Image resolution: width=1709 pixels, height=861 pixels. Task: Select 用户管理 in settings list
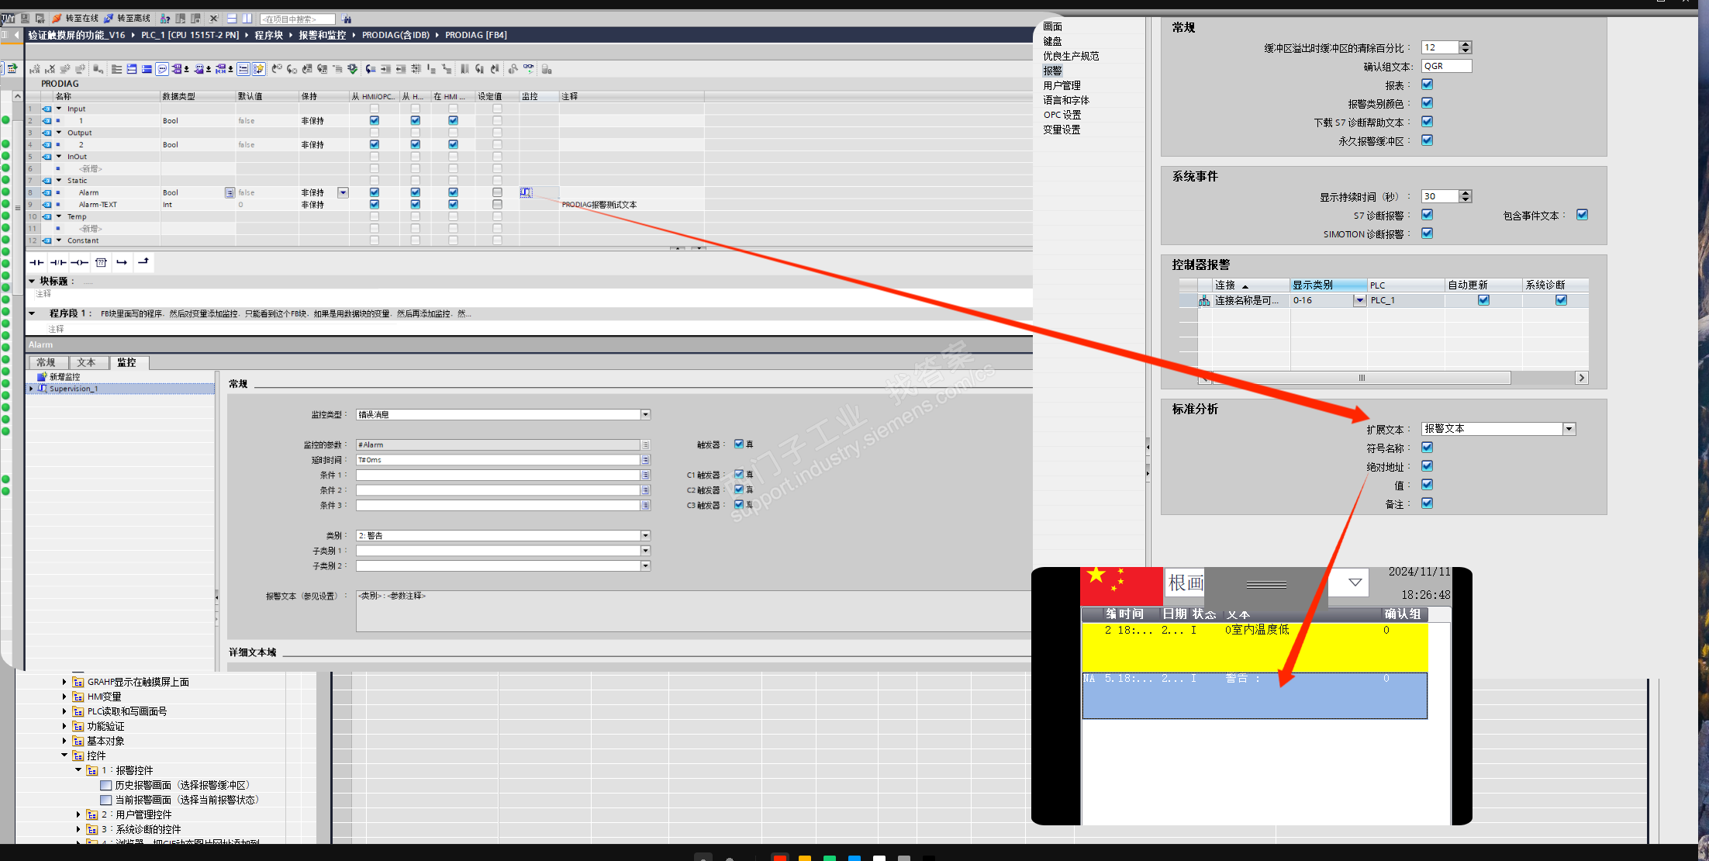1062,85
